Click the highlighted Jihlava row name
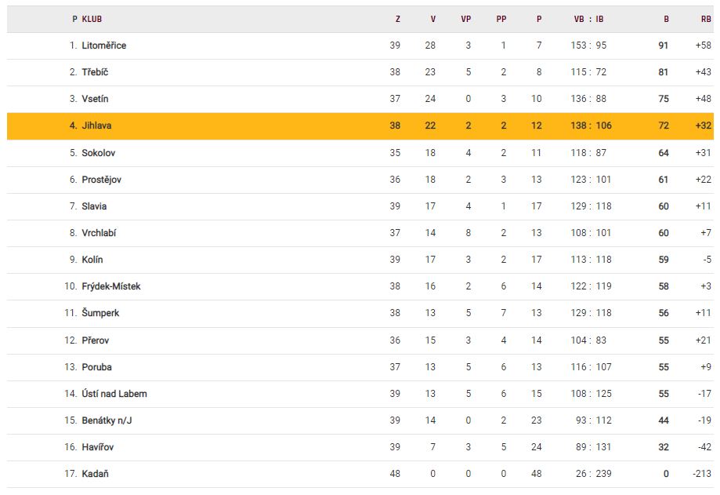 (97, 126)
